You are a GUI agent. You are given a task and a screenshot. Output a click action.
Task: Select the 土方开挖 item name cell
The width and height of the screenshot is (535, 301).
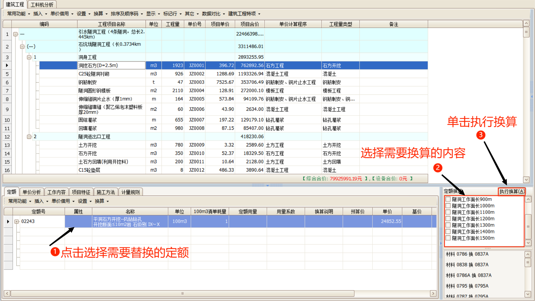coord(111,145)
